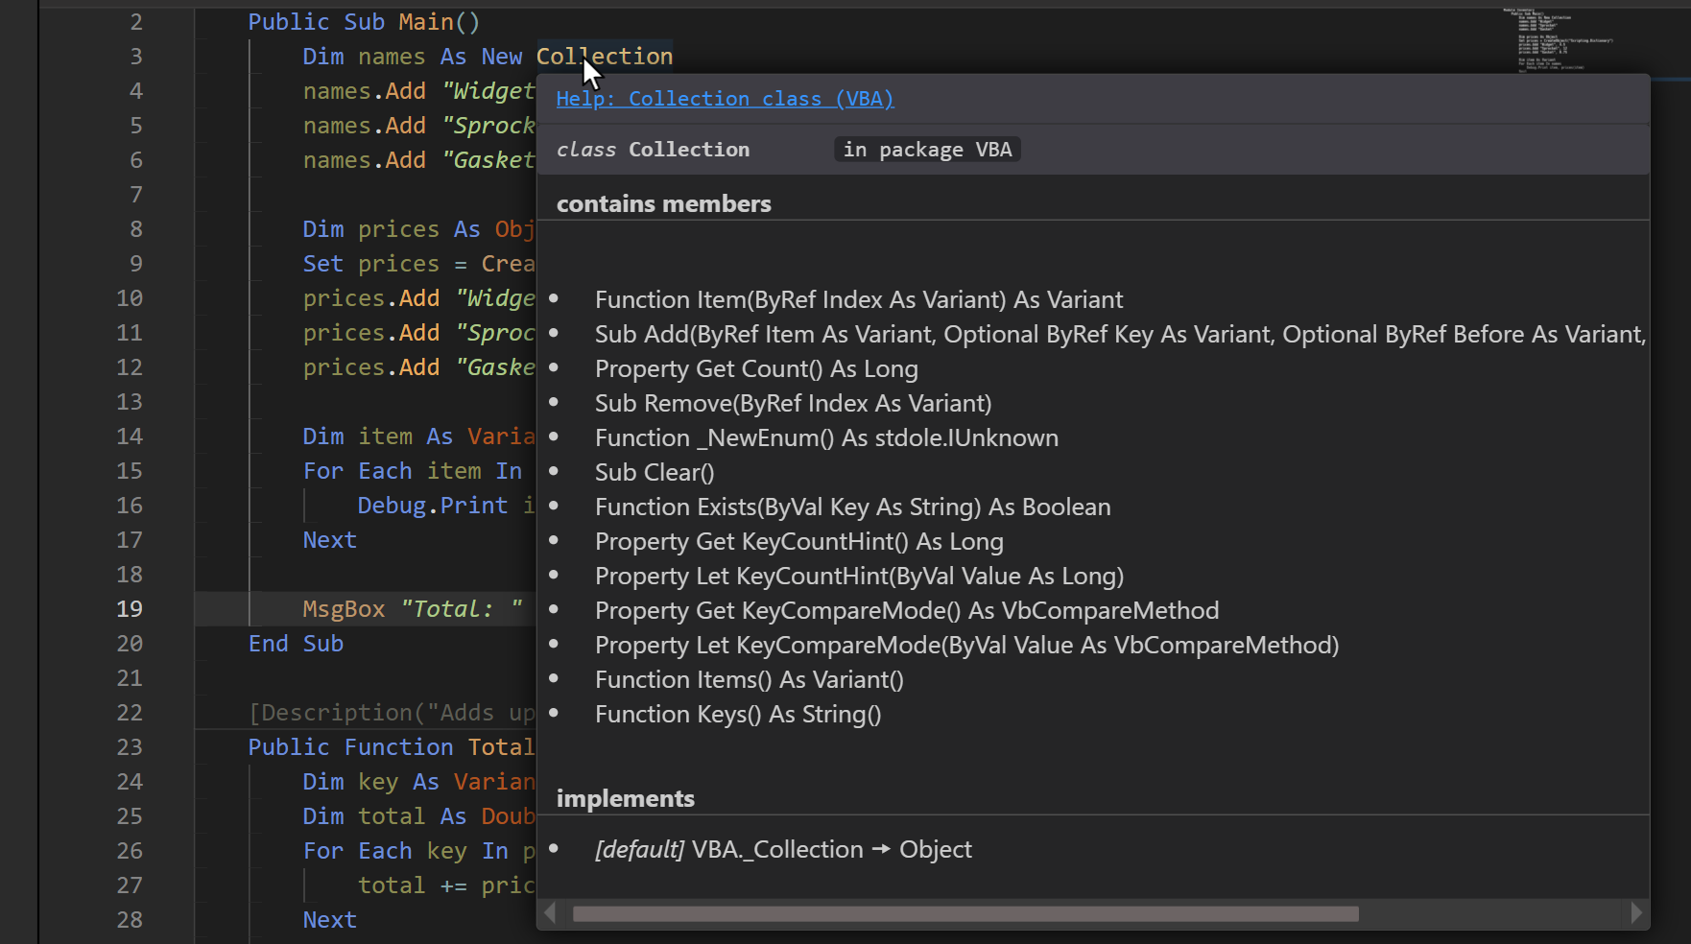Click 'Dim prices As' on line 8
1691x944 pixels.
392,229
